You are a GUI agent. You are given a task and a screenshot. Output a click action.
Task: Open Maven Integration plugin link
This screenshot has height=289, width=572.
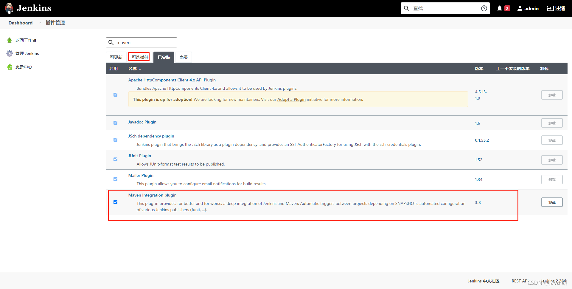pos(152,195)
